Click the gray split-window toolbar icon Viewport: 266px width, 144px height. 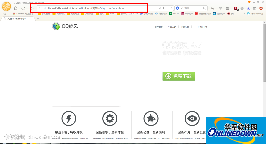pos(255,8)
